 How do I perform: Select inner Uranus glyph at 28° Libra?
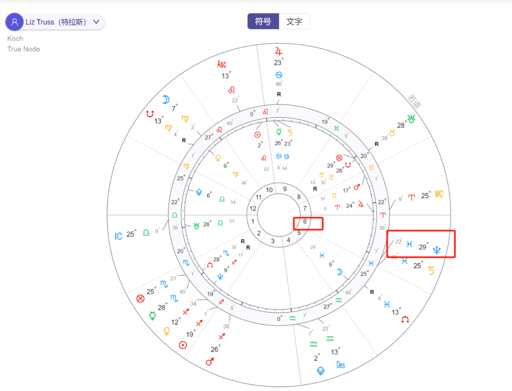pyautogui.click(x=196, y=226)
